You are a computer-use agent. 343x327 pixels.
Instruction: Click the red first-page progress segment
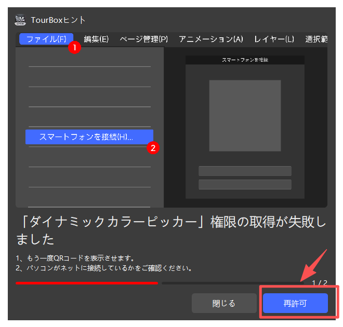(86, 283)
